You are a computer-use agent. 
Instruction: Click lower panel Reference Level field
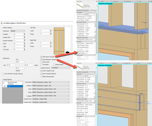click(x=89, y=76)
